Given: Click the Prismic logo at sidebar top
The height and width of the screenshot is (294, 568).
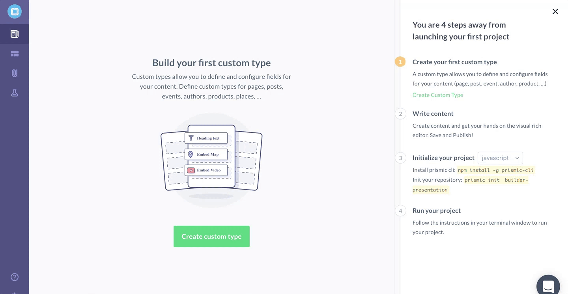Looking at the screenshot, I should (x=14, y=11).
